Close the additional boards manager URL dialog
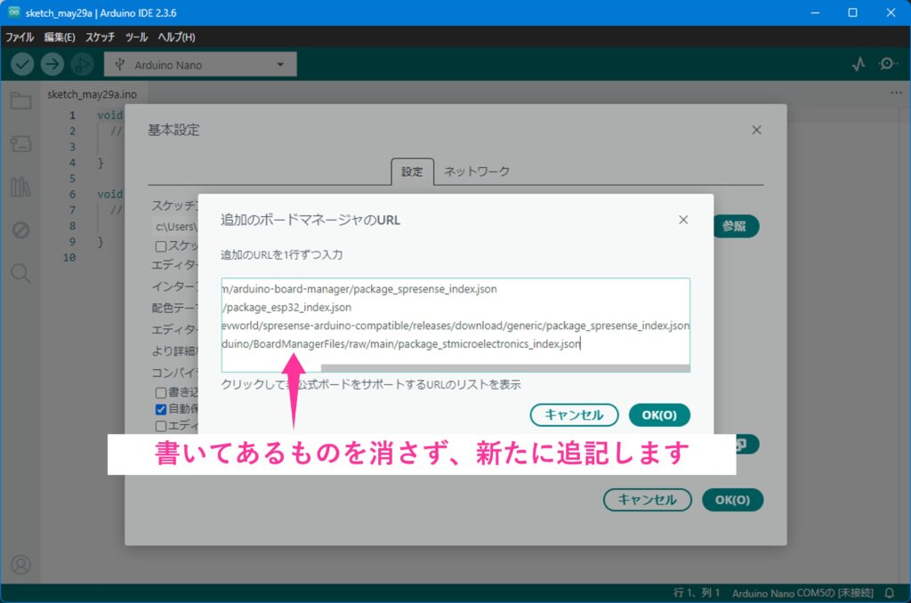Image resolution: width=911 pixels, height=603 pixels. [683, 220]
